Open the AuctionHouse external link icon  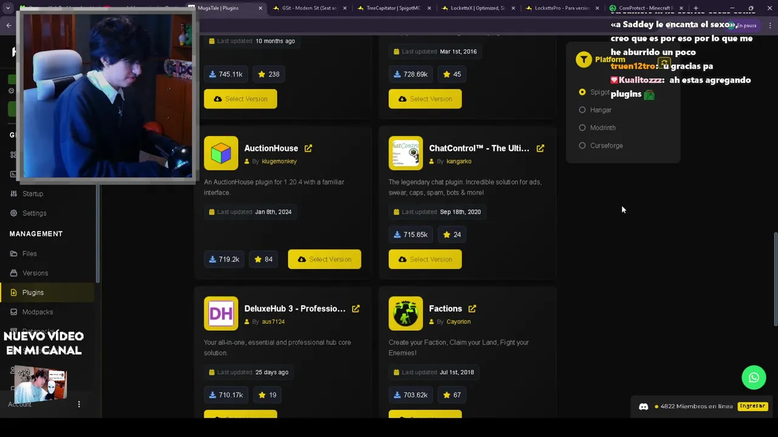click(308, 148)
